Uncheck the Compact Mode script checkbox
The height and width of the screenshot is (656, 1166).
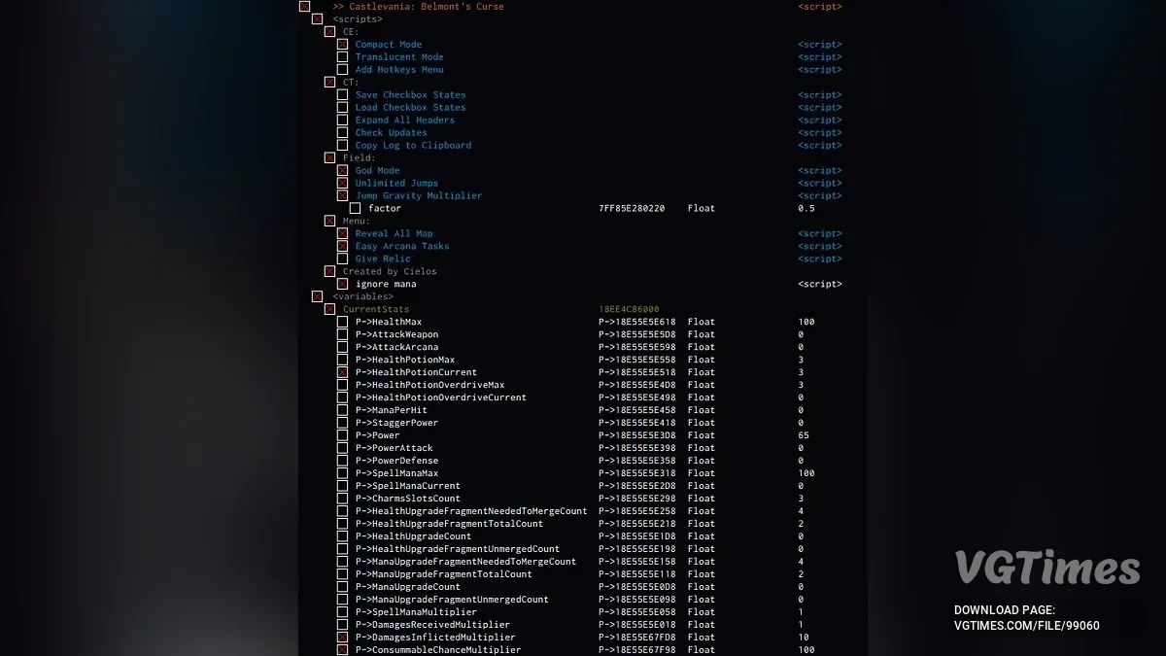pos(342,45)
